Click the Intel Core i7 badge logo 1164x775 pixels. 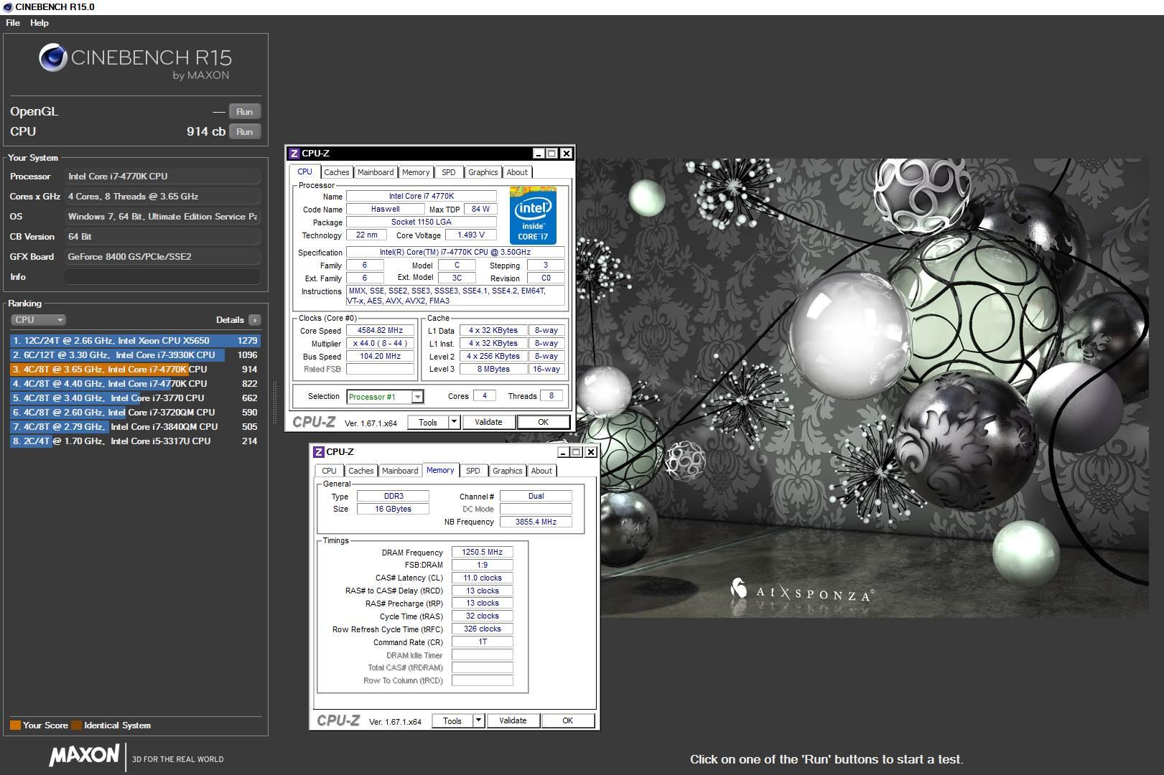[x=533, y=215]
